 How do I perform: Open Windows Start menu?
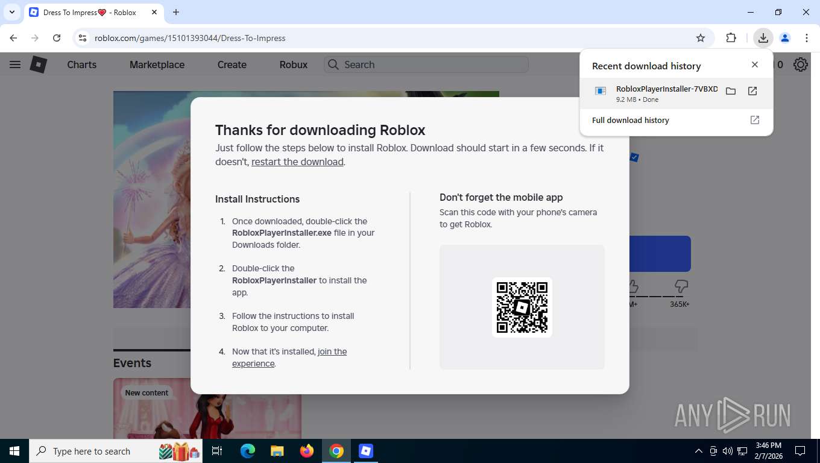14,451
